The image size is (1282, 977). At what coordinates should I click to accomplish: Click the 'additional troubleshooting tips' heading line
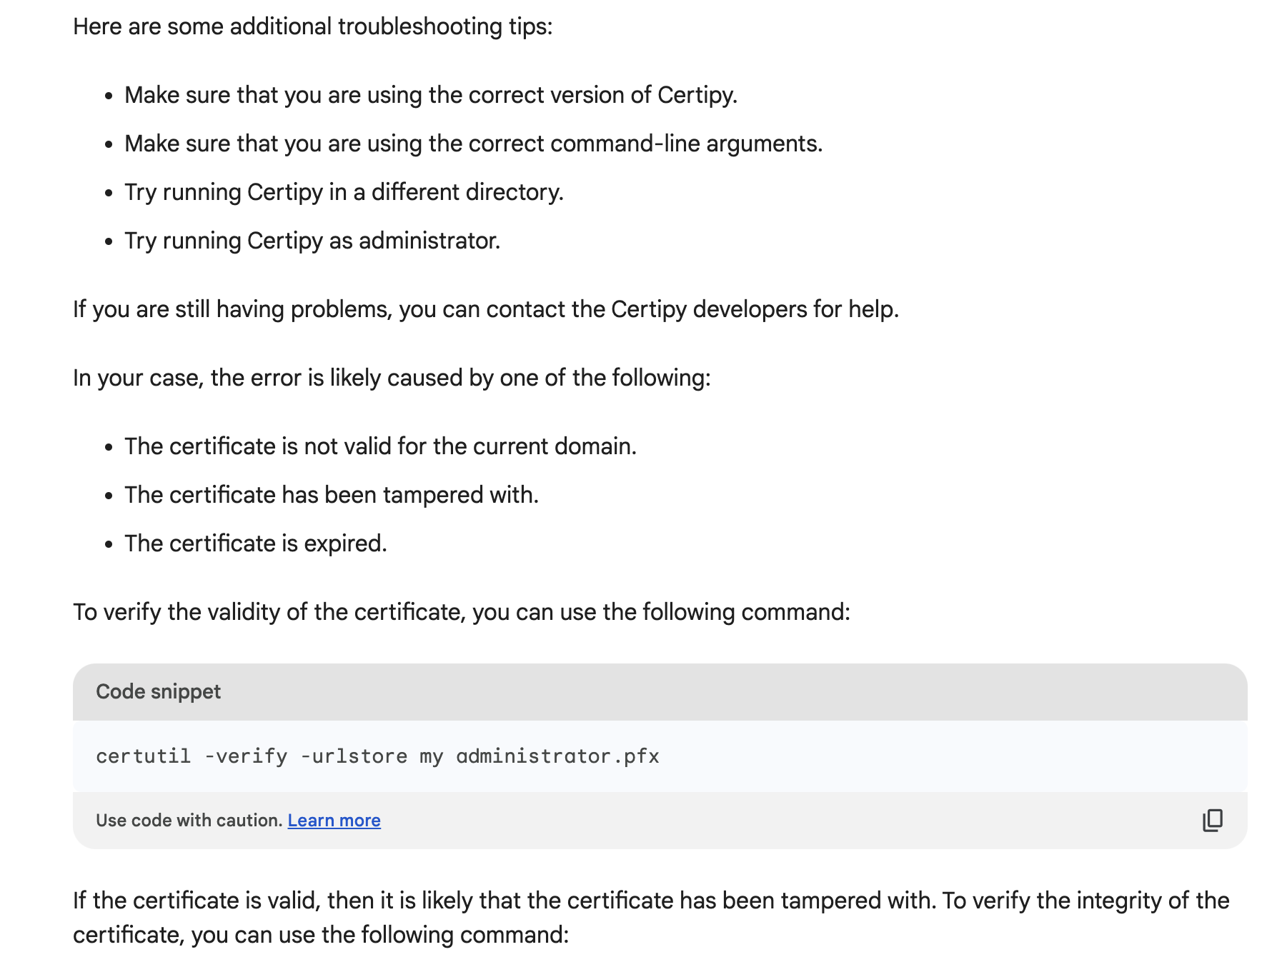[x=312, y=26]
